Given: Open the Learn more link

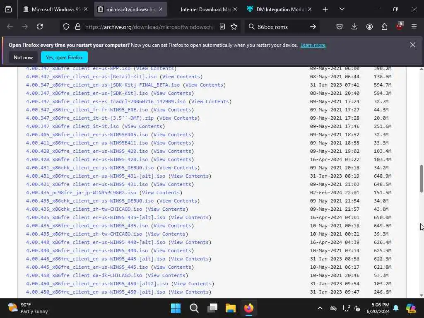Looking at the screenshot, I should point(313,45).
